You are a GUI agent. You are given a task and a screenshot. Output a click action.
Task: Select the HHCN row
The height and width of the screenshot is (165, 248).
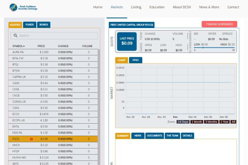click(x=53, y=145)
